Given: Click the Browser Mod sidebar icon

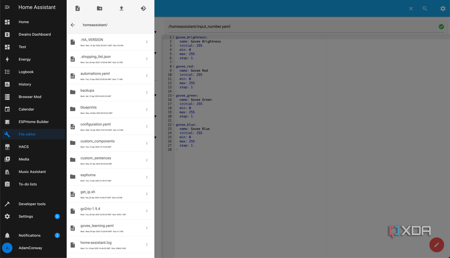Looking at the screenshot, I should (x=7, y=97).
